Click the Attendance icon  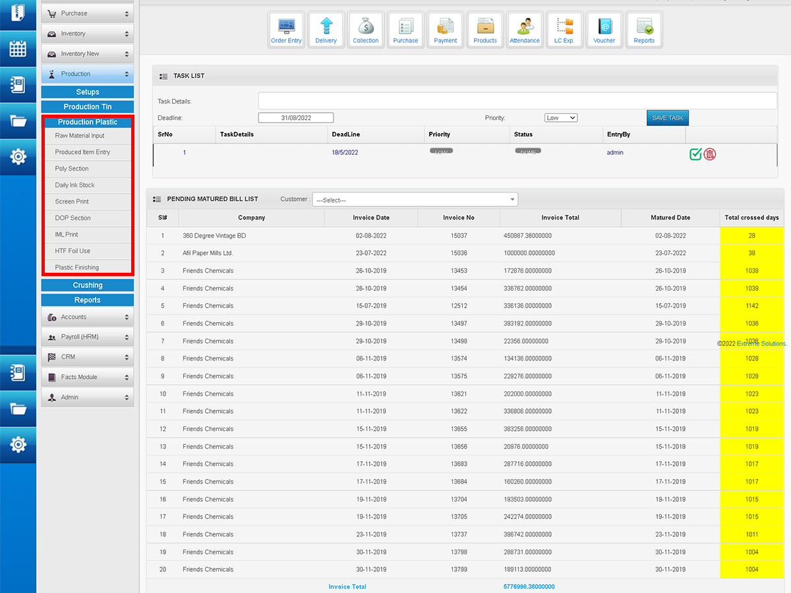tap(525, 30)
